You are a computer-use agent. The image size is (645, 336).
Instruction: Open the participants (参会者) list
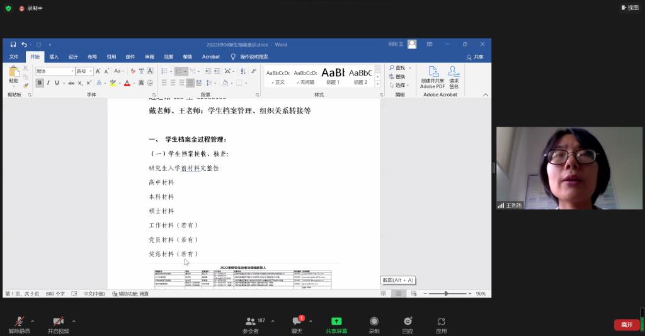pyautogui.click(x=251, y=325)
